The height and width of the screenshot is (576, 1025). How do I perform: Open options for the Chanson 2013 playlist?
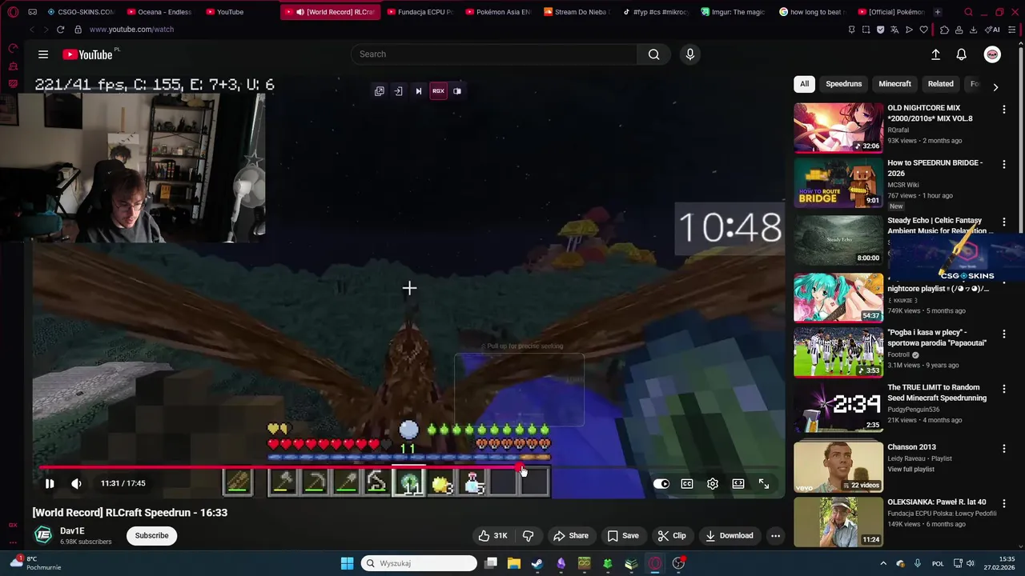coord(1003,449)
